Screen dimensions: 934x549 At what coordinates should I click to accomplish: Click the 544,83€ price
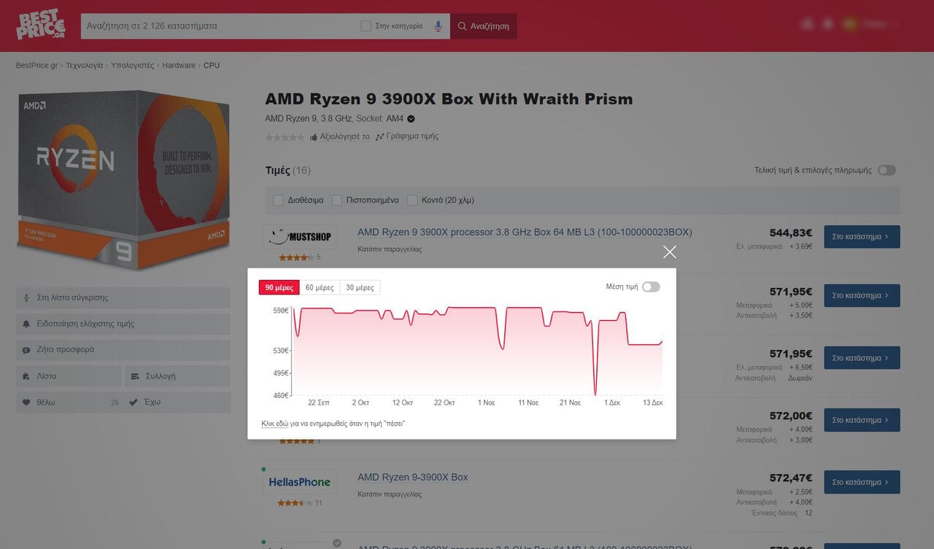[x=791, y=233]
